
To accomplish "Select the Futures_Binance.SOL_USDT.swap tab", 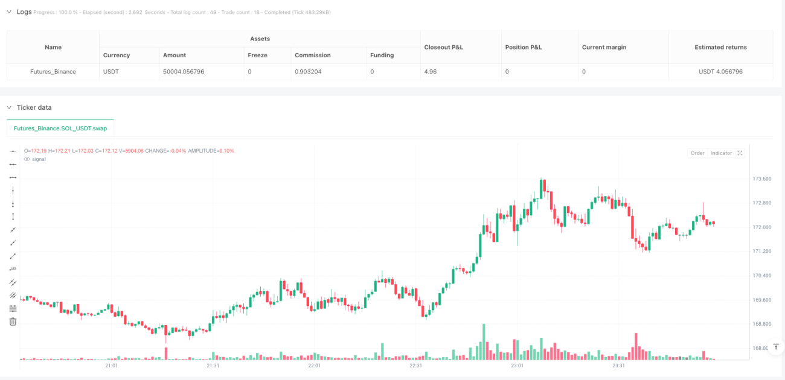I will click(60, 128).
